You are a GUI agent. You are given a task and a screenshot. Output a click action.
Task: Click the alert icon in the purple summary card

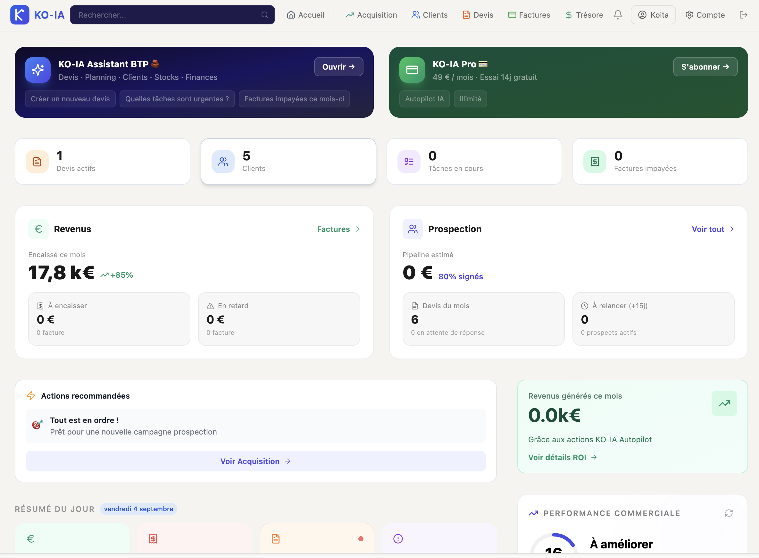click(x=398, y=539)
